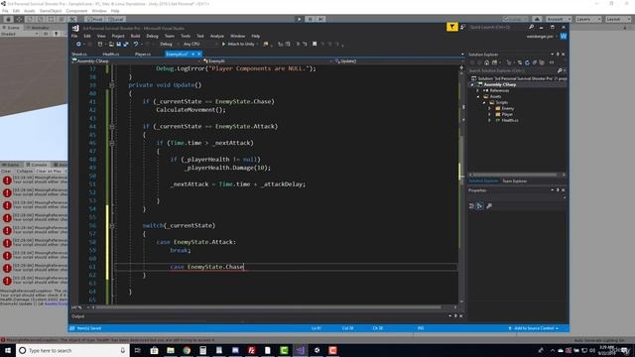This screenshot has height=357, width=635.
Task: Click Add to Source Control in status bar
Action: click(x=534, y=328)
